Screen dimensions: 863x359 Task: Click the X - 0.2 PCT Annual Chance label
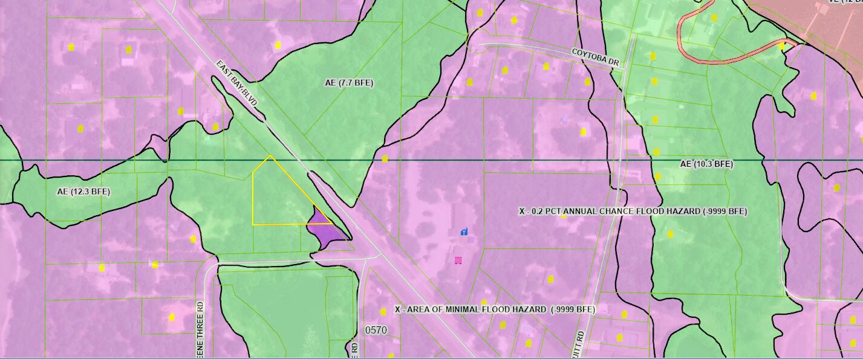click(x=633, y=212)
